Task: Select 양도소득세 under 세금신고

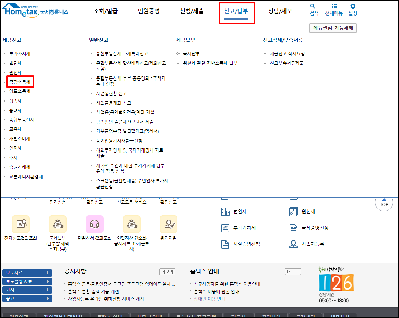Action: [20, 91]
